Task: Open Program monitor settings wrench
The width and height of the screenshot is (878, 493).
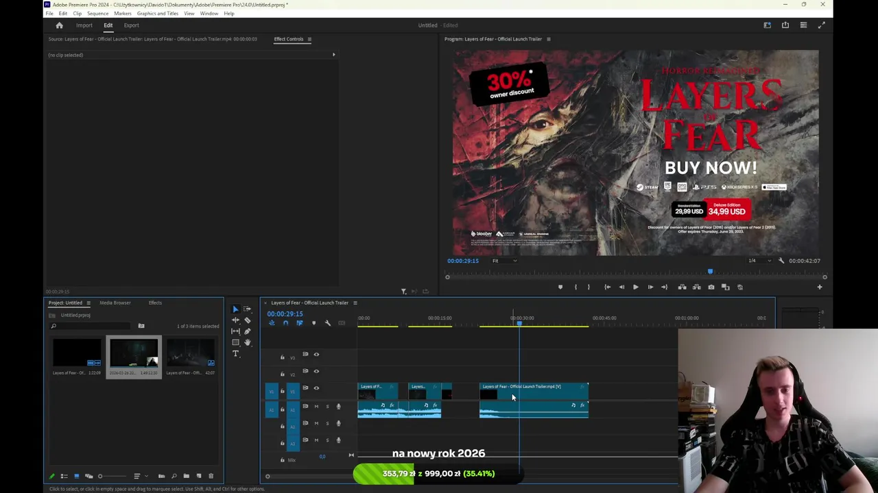Action: (781, 260)
